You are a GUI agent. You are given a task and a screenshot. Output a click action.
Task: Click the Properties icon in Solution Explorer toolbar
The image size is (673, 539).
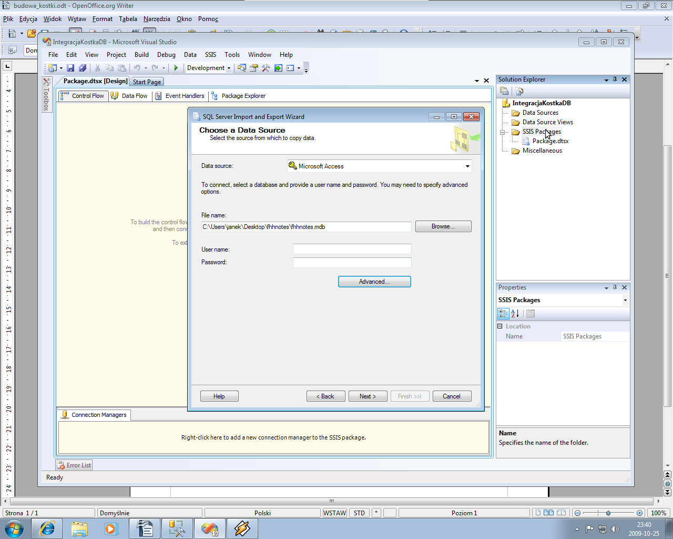(x=504, y=91)
